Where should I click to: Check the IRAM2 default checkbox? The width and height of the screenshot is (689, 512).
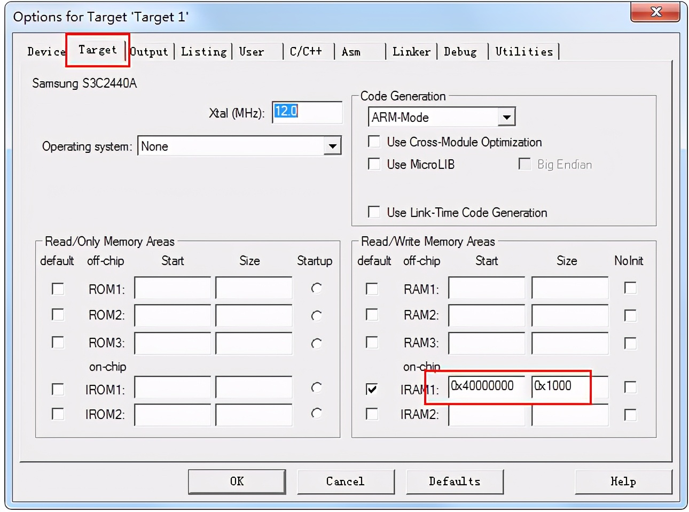point(372,414)
